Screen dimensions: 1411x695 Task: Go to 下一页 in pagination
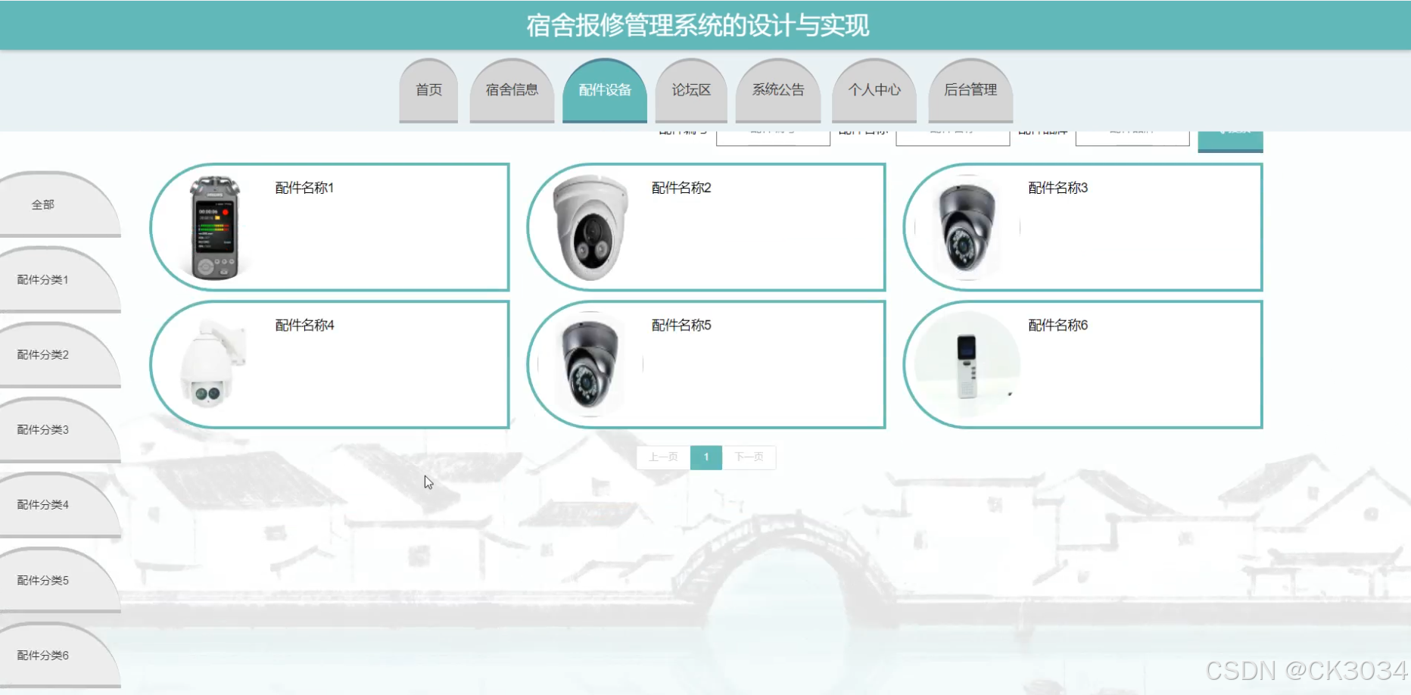[x=749, y=457]
